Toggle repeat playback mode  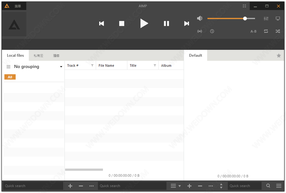coord(266,31)
